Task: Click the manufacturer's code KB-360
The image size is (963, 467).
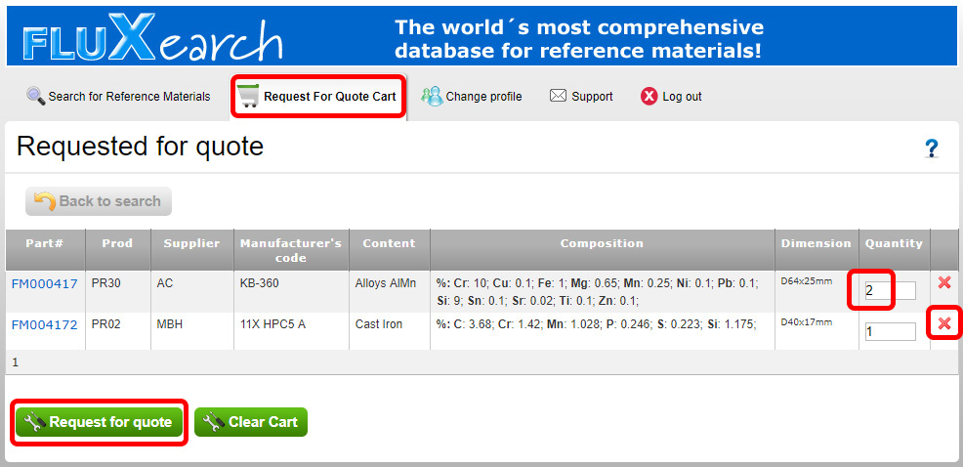Action: click(x=261, y=283)
